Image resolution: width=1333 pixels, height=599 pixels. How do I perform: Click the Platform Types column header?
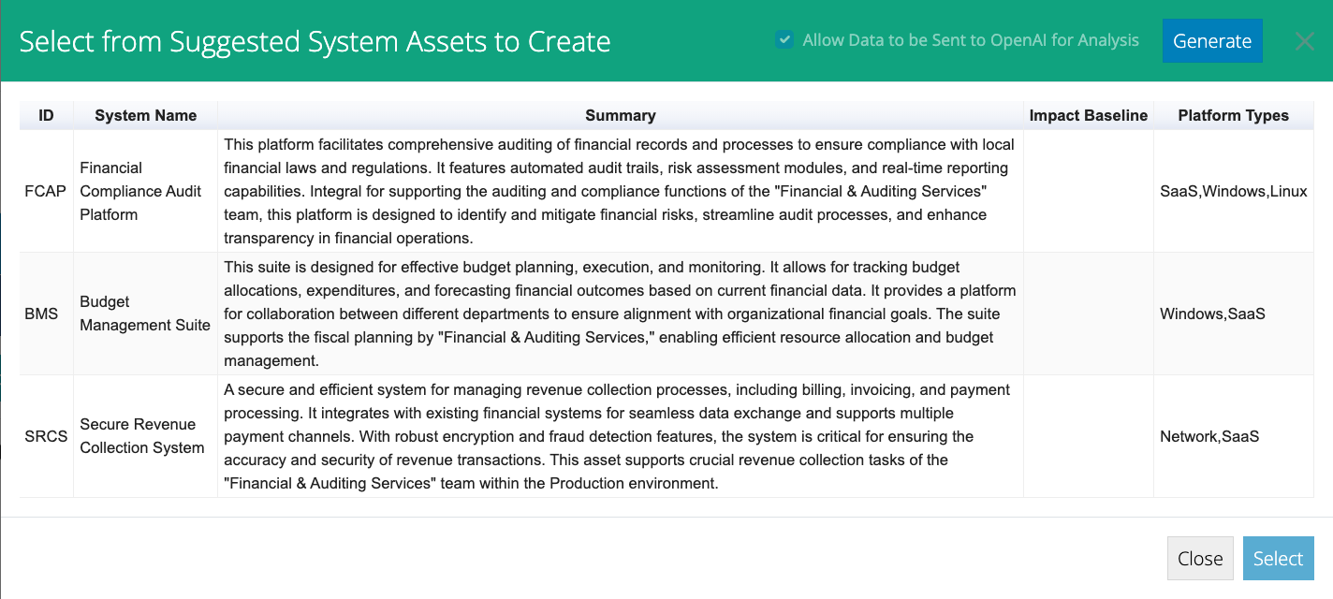[1234, 116]
